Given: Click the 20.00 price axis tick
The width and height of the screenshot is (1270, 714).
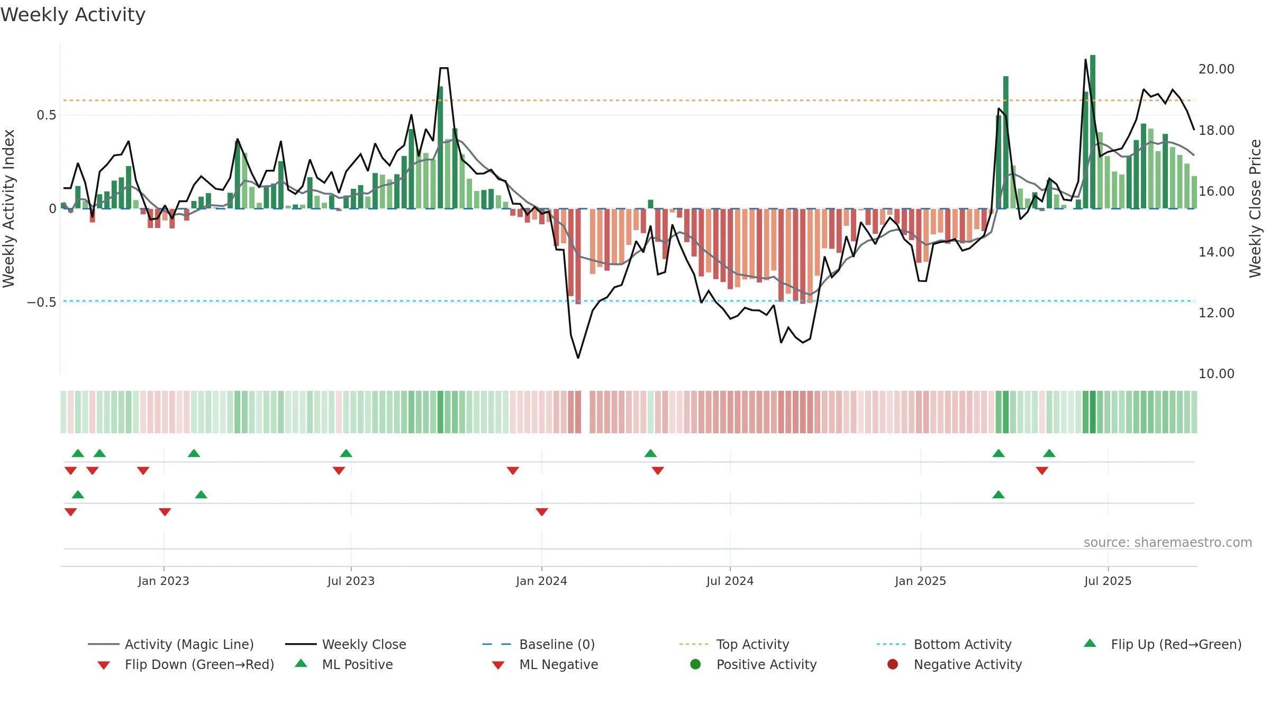Looking at the screenshot, I should click(1216, 69).
